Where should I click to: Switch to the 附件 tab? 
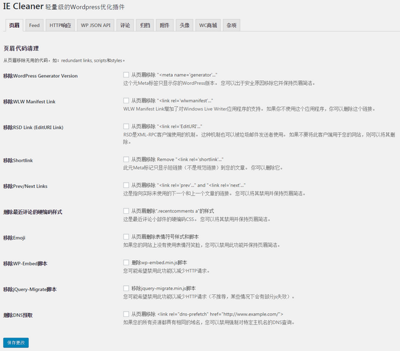tap(165, 25)
